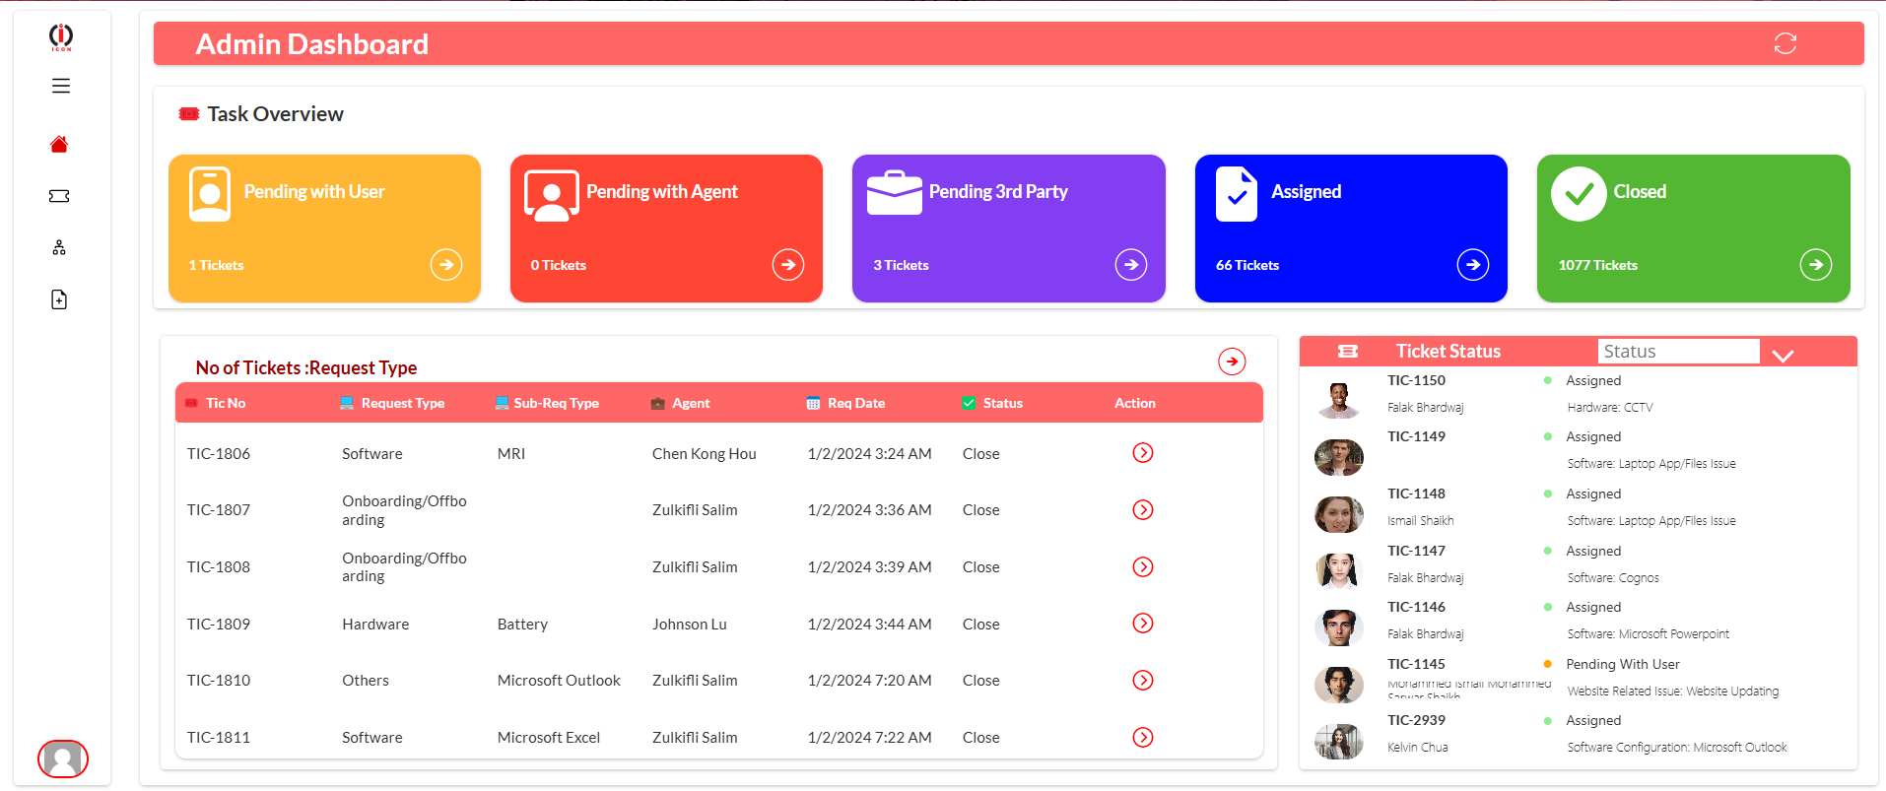This screenshot has height=791, width=1886.
Task: Open the user profile avatar at bottom
Action: point(63,758)
